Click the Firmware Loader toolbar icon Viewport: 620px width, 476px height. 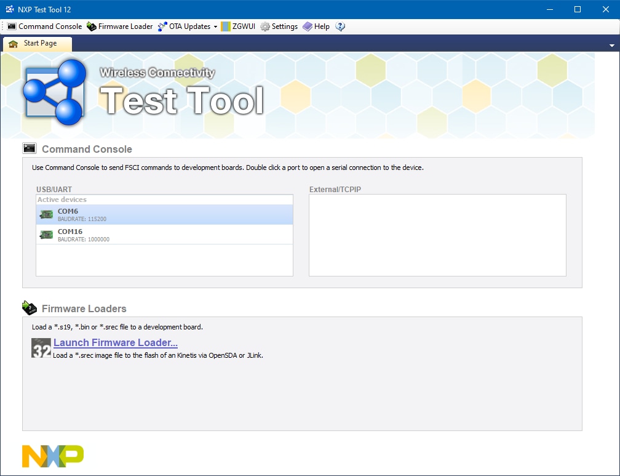92,26
